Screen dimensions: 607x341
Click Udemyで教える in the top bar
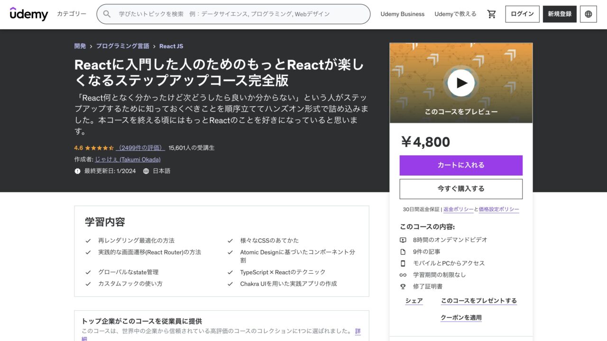(455, 14)
